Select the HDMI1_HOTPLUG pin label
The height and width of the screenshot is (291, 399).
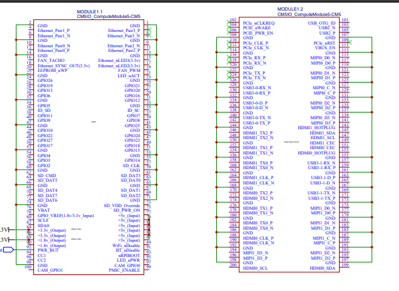(316, 128)
